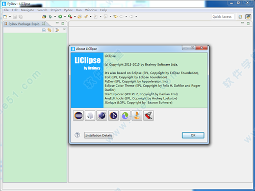The width and height of the screenshot is (255, 191).
Task: Minimize the editor area
Action: pyautogui.click(x=242, y=23)
